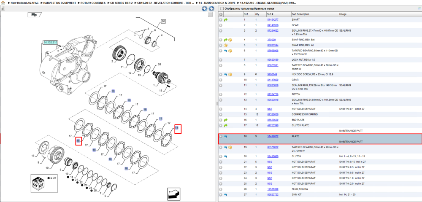Image resolution: width=422 pixels, height=202 pixels.
Task: Click the combine orientation icon on diagram
Action: pos(34,15)
